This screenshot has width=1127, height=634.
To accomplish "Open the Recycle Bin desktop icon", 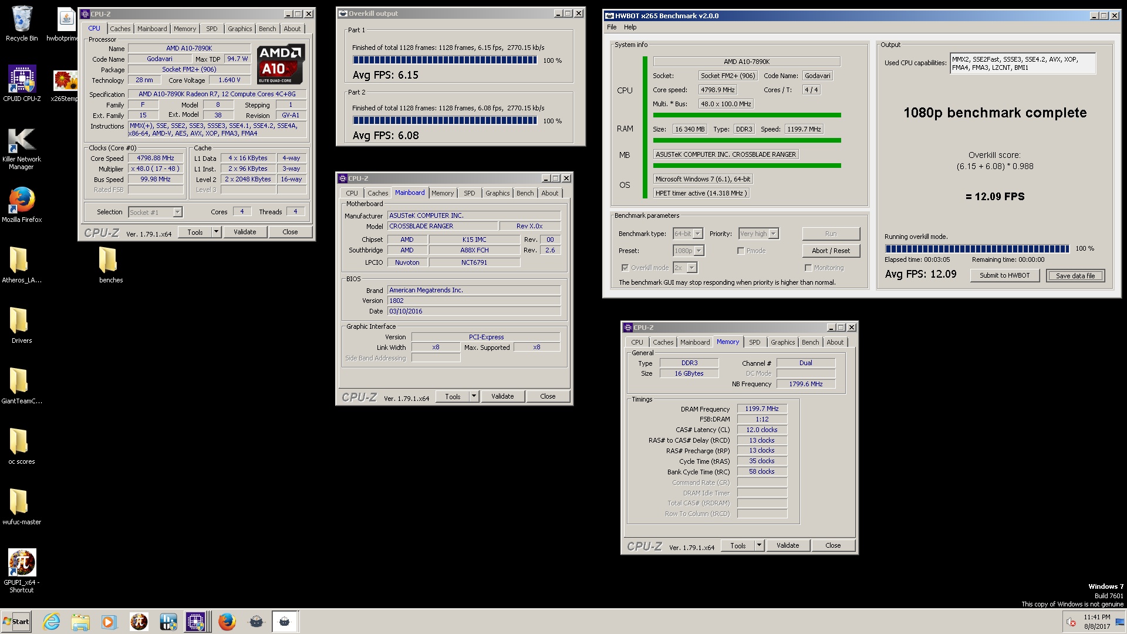I will [x=22, y=23].
